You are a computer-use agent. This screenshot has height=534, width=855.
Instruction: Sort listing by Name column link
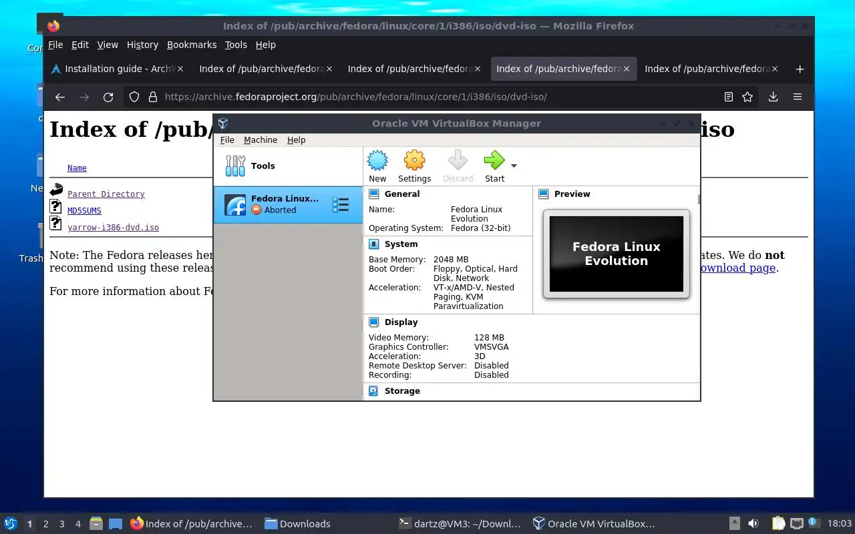point(77,168)
